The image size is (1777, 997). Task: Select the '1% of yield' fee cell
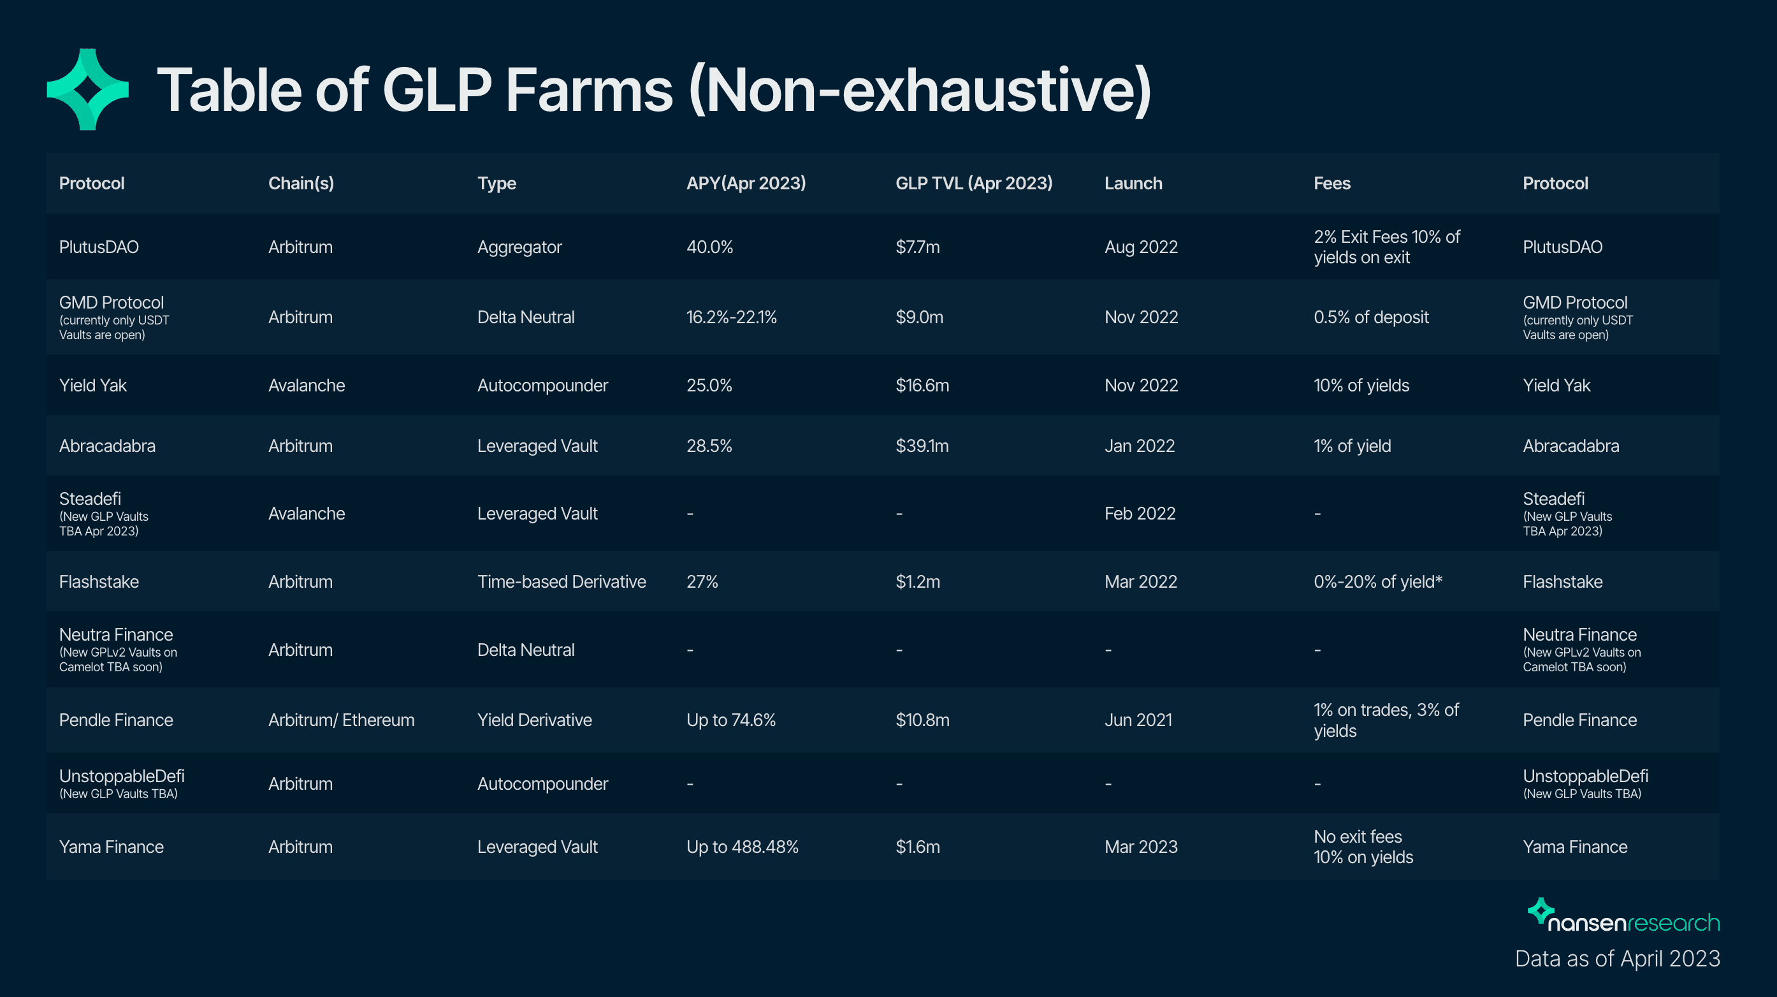click(x=1352, y=446)
